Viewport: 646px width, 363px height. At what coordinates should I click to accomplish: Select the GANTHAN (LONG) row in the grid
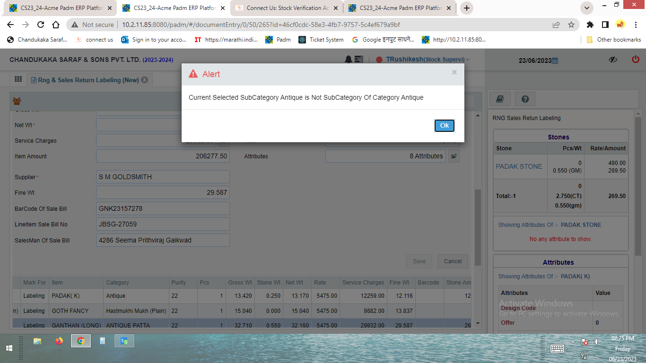(x=242, y=323)
